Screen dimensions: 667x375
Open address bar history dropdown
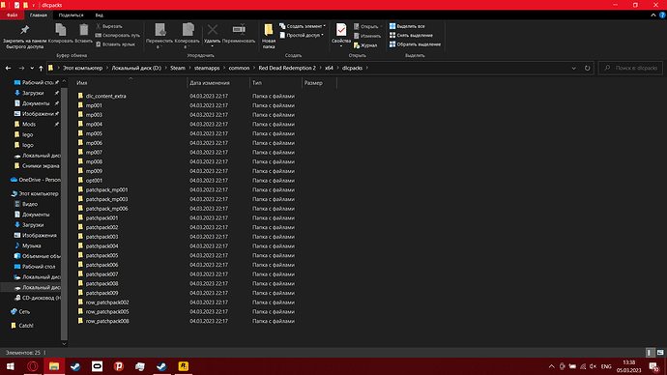pos(574,68)
